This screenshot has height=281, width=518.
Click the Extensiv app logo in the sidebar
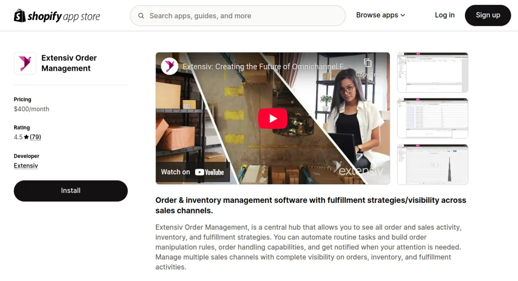(25, 63)
